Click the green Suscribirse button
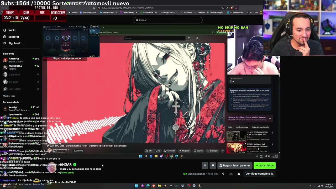The width and height of the screenshot is (336, 189). pyautogui.click(x=265, y=165)
